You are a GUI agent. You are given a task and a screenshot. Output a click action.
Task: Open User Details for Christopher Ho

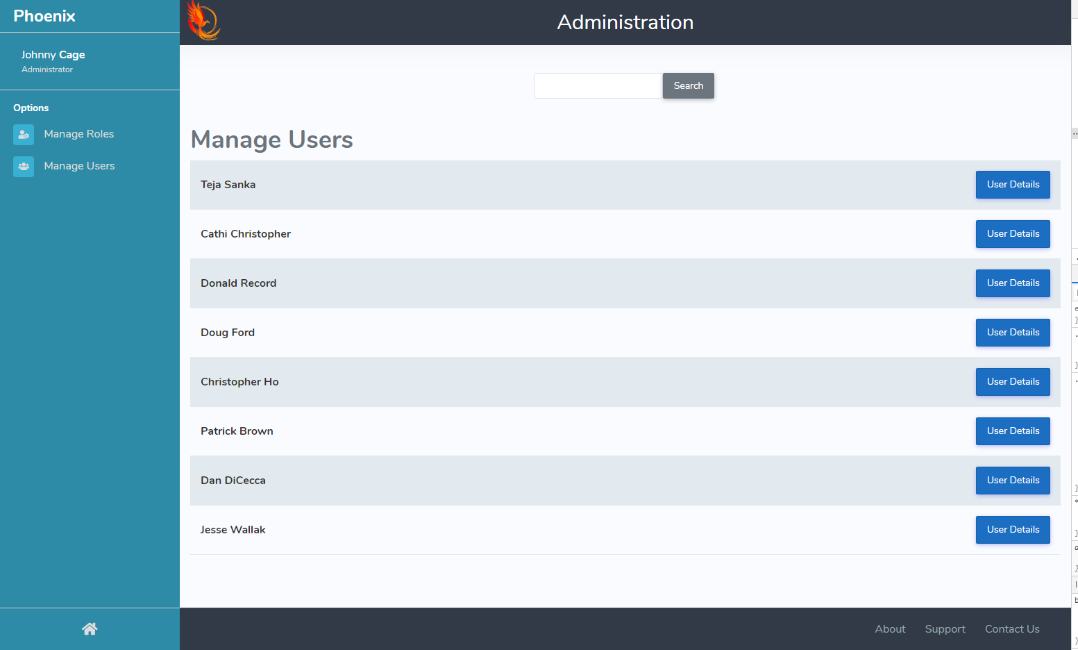click(x=1012, y=382)
